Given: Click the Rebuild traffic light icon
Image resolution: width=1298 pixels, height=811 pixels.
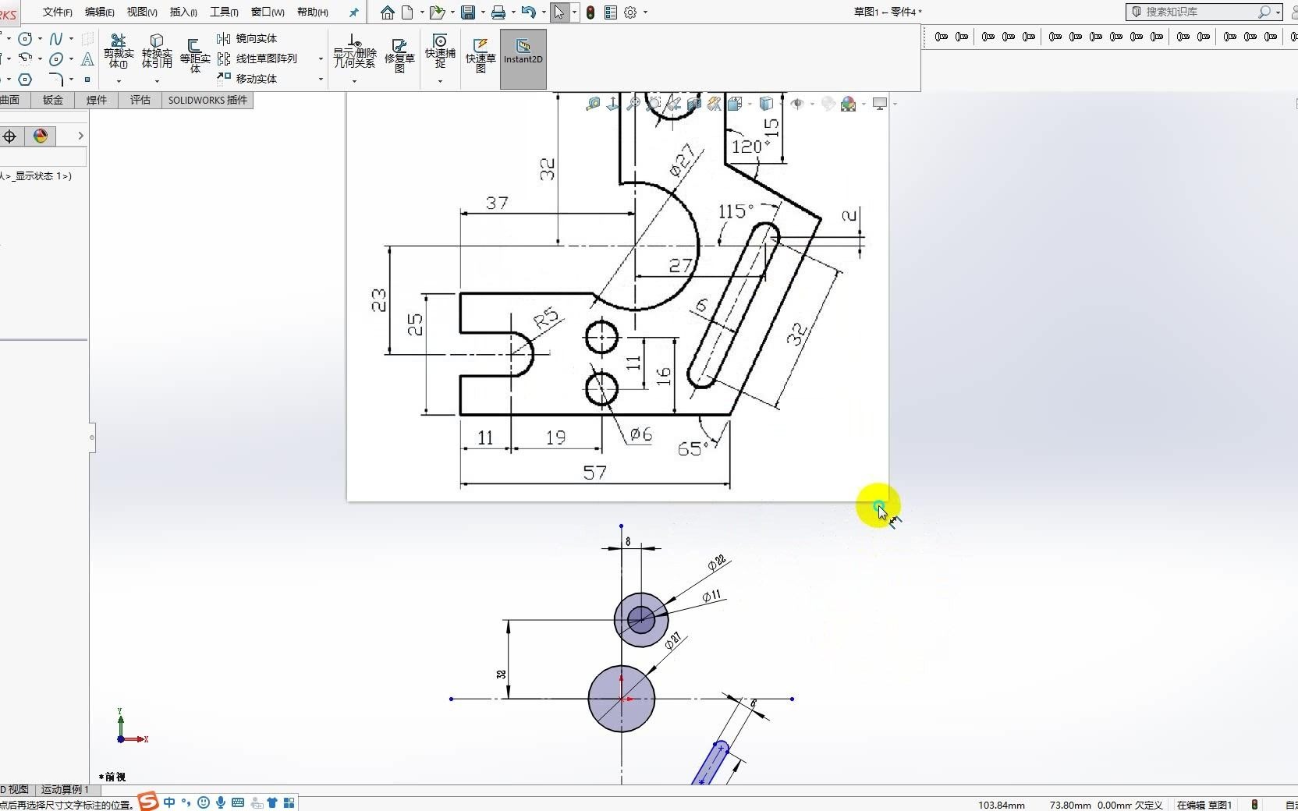Looking at the screenshot, I should coord(590,12).
